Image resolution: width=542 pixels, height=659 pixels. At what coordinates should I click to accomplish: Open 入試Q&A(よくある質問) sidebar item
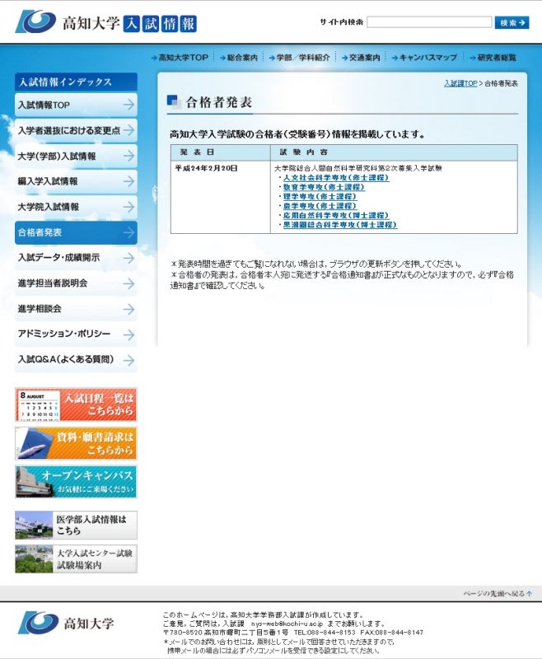pos(76,360)
